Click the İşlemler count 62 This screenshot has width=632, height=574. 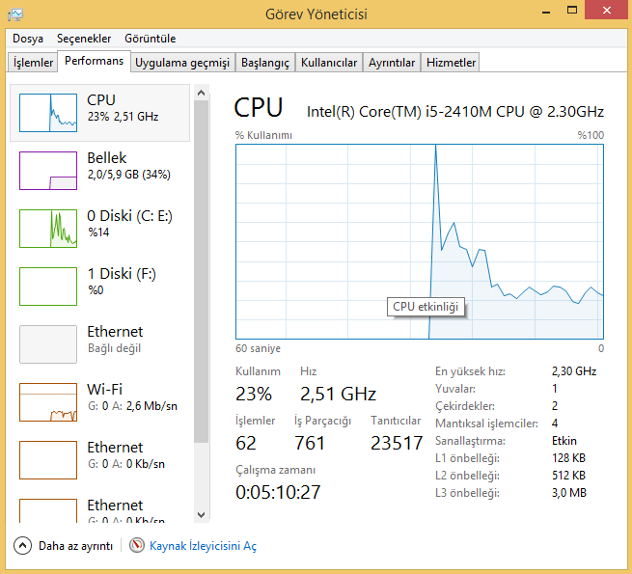point(246,444)
